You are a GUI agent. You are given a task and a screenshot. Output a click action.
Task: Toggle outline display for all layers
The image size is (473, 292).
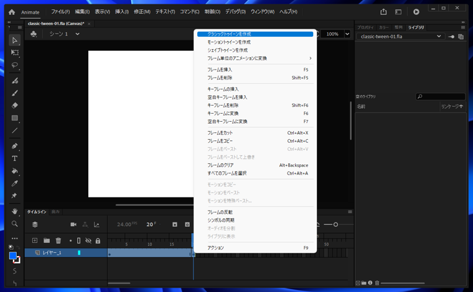78,240
